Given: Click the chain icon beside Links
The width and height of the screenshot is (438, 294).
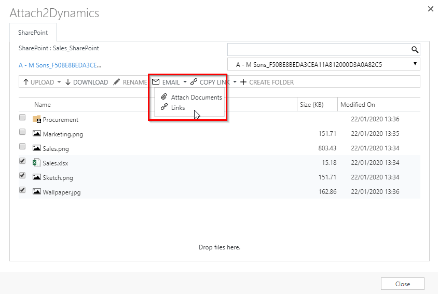Looking at the screenshot, I should [x=164, y=107].
